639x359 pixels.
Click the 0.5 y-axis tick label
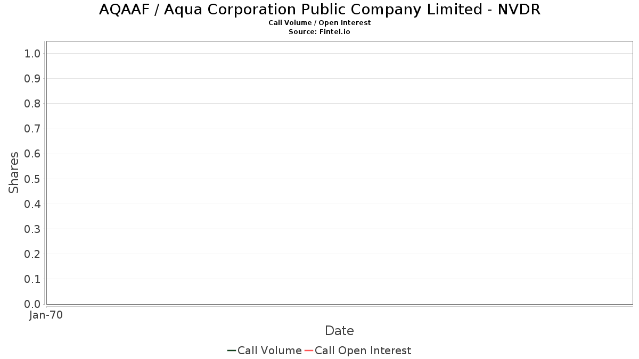(x=32, y=179)
